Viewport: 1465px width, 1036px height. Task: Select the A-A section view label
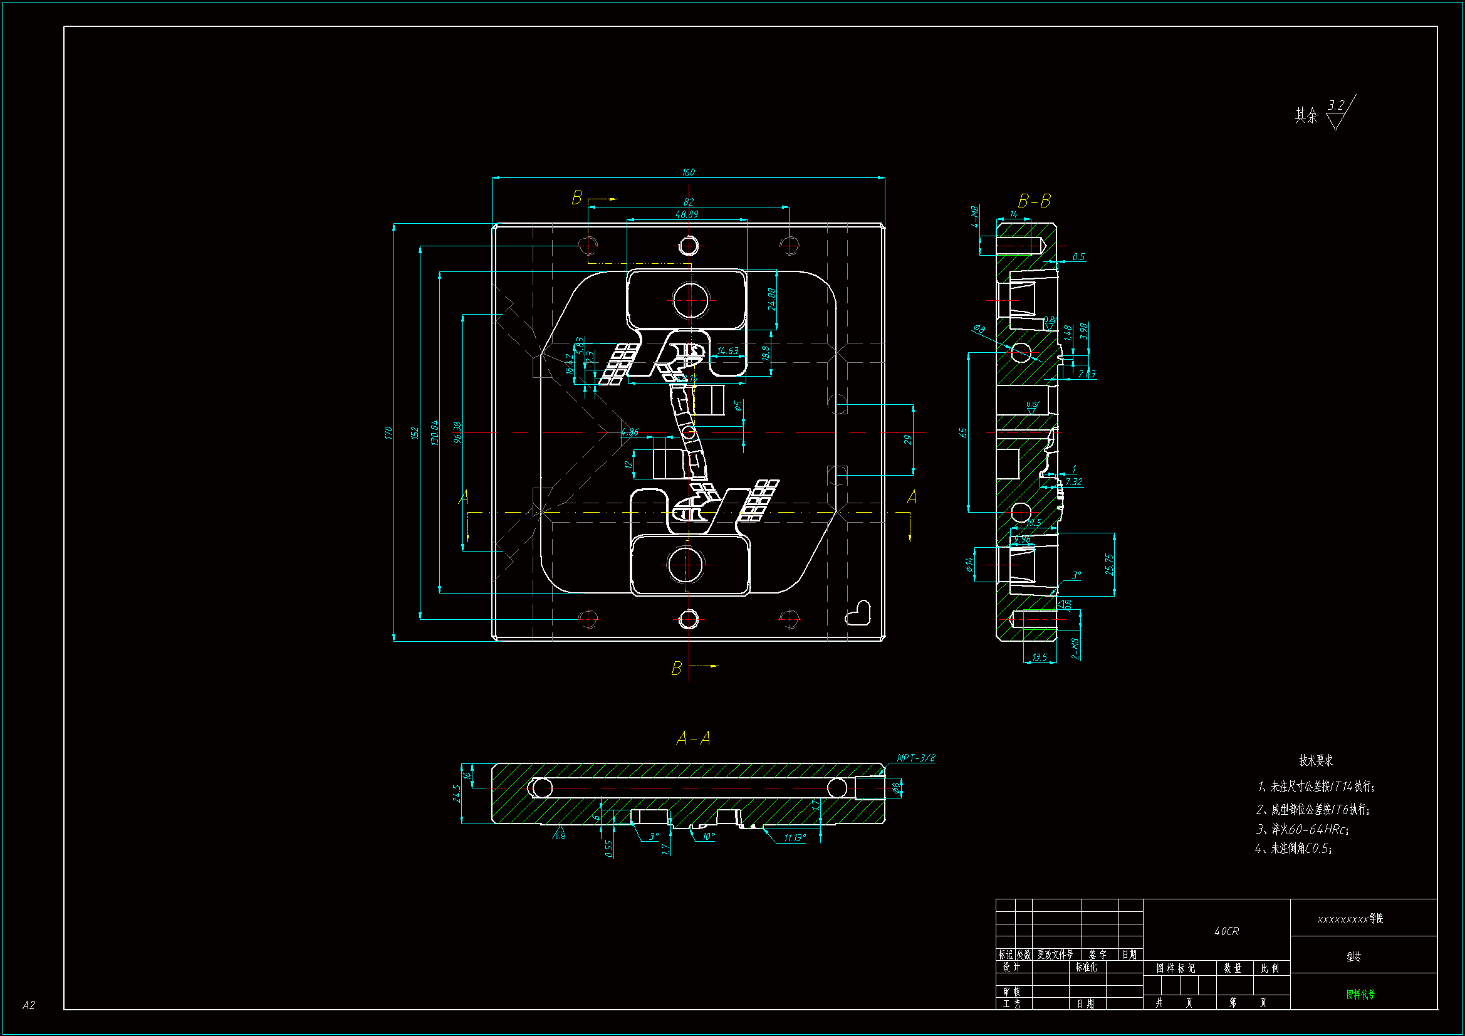[x=693, y=738]
